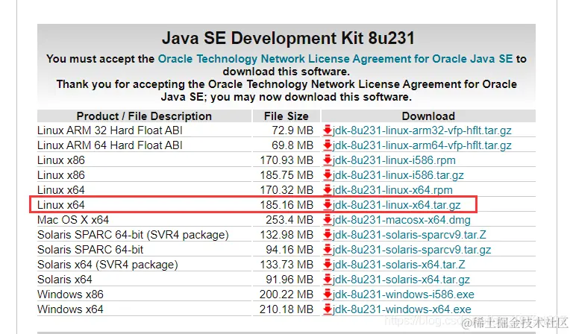
Task: Click "Linux ARM 32 Hard Float ABI" description
Action: (x=110, y=130)
